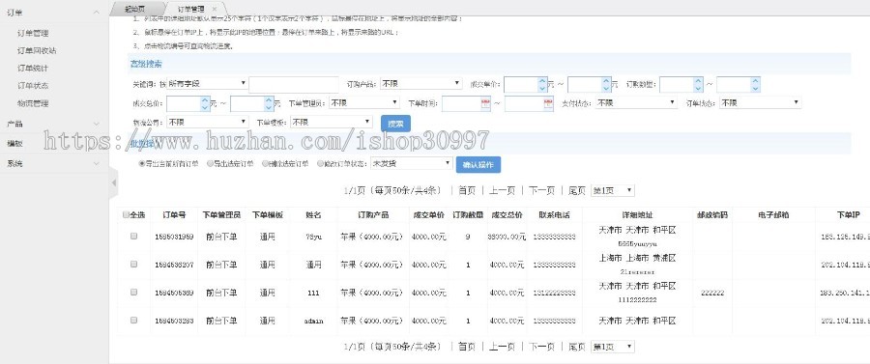Select 导出选定订单 radio option
This screenshot has width=870, height=364.
(210, 164)
